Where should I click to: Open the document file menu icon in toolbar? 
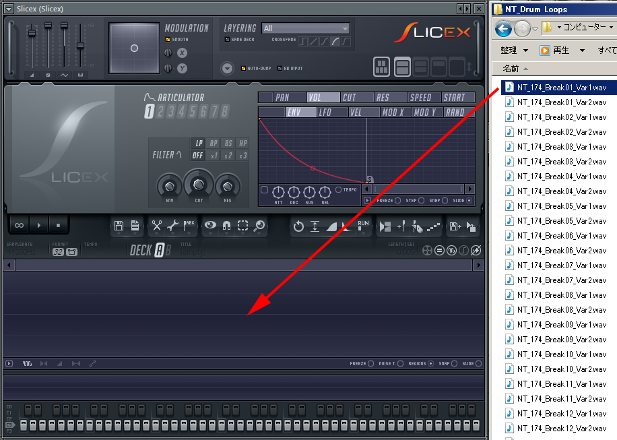click(x=135, y=226)
